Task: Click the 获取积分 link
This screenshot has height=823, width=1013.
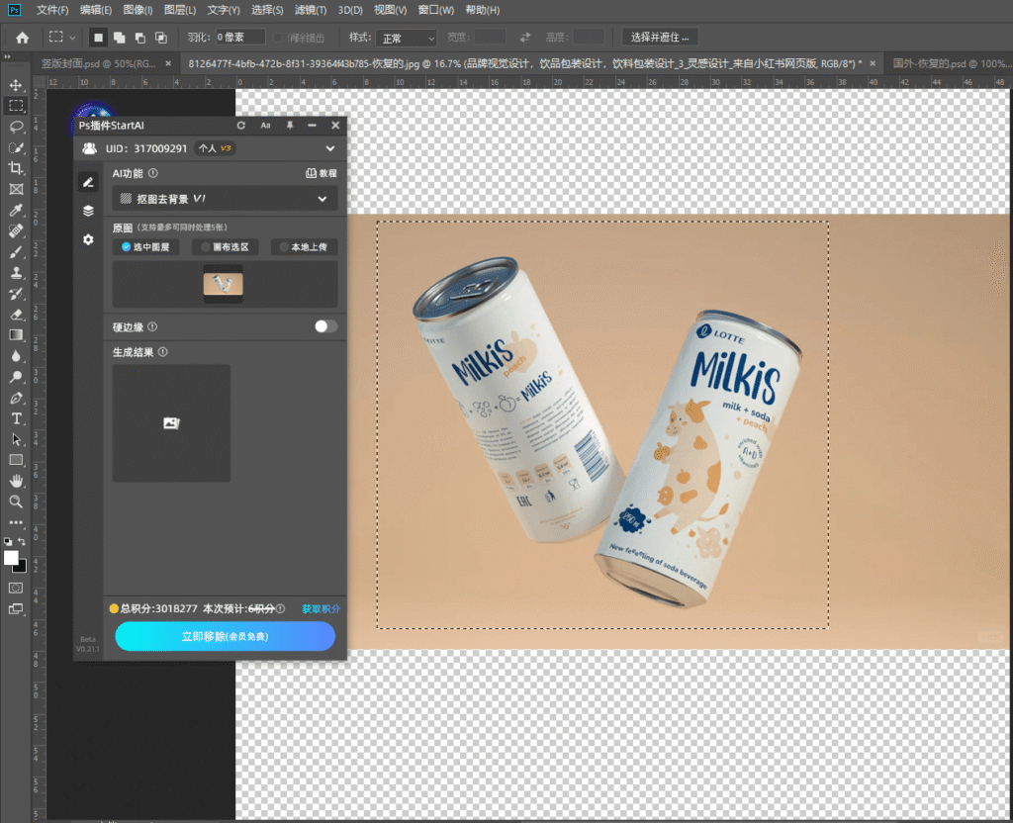Action: click(321, 608)
